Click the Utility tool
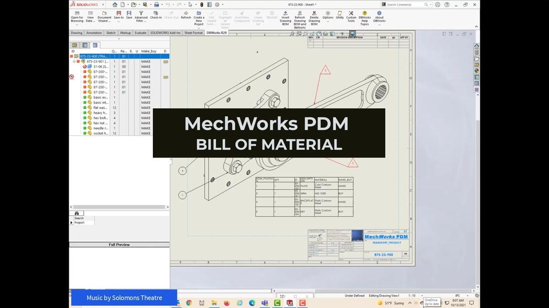 [x=339, y=16]
